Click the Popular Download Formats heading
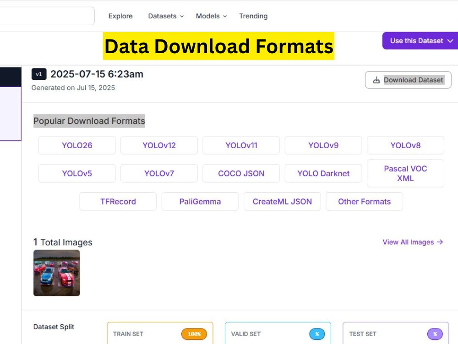458x344 pixels. pos(89,121)
